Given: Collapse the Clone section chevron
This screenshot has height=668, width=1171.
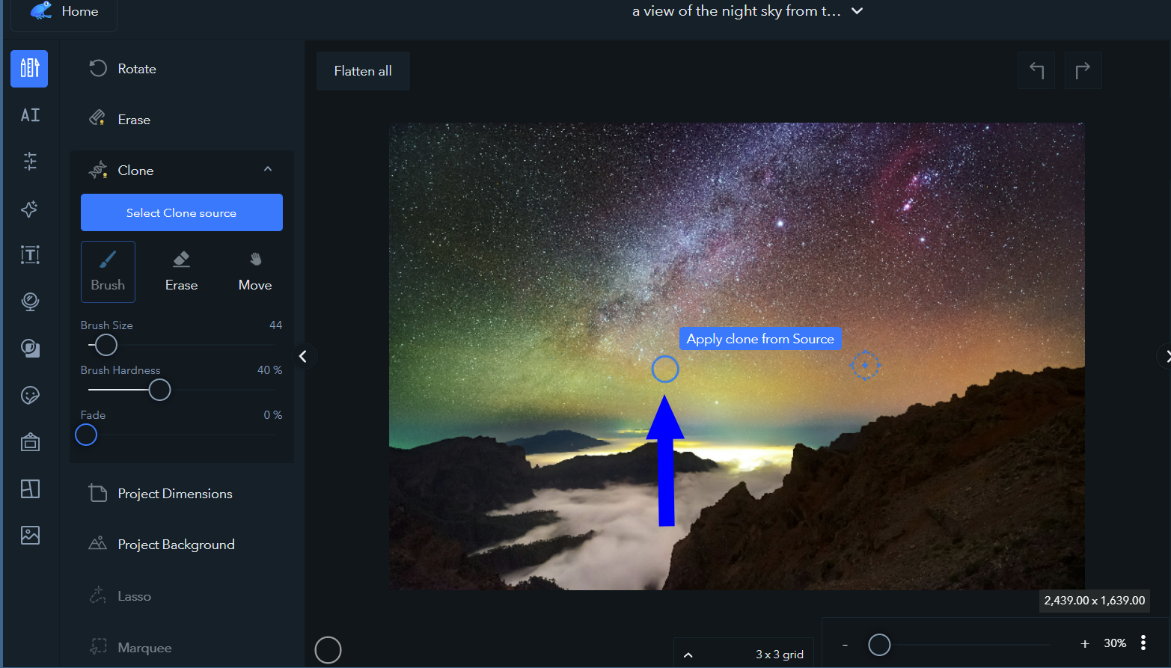Looking at the screenshot, I should point(268,170).
